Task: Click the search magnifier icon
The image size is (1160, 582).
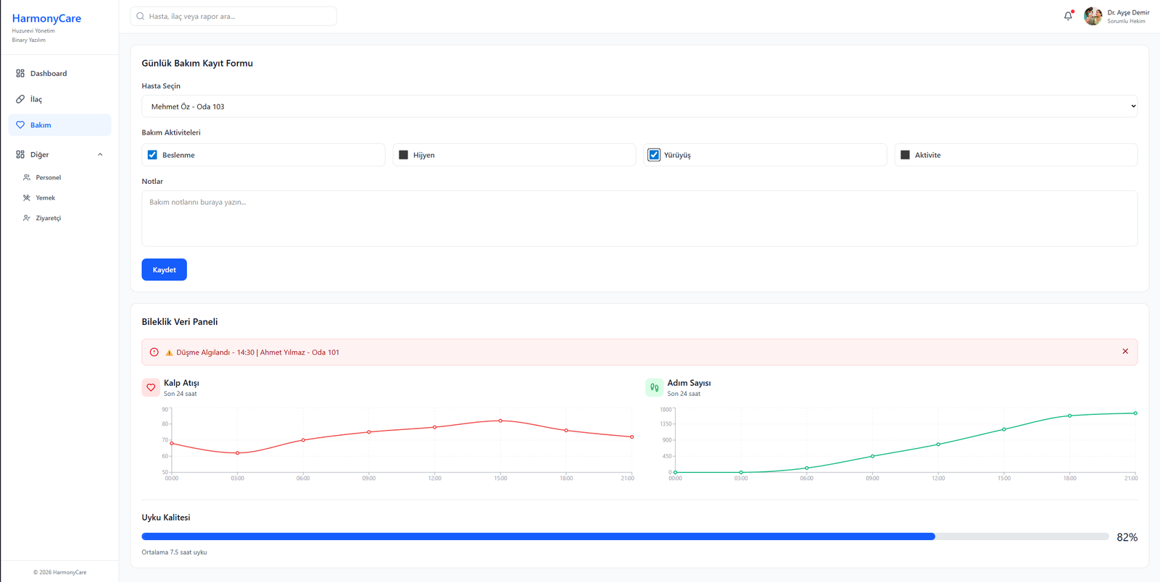Action: point(141,16)
